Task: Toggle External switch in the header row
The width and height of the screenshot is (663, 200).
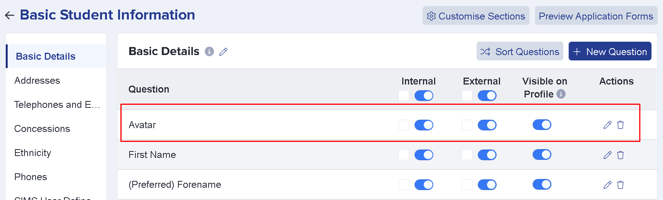Action: pyautogui.click(x=487, y=95)
